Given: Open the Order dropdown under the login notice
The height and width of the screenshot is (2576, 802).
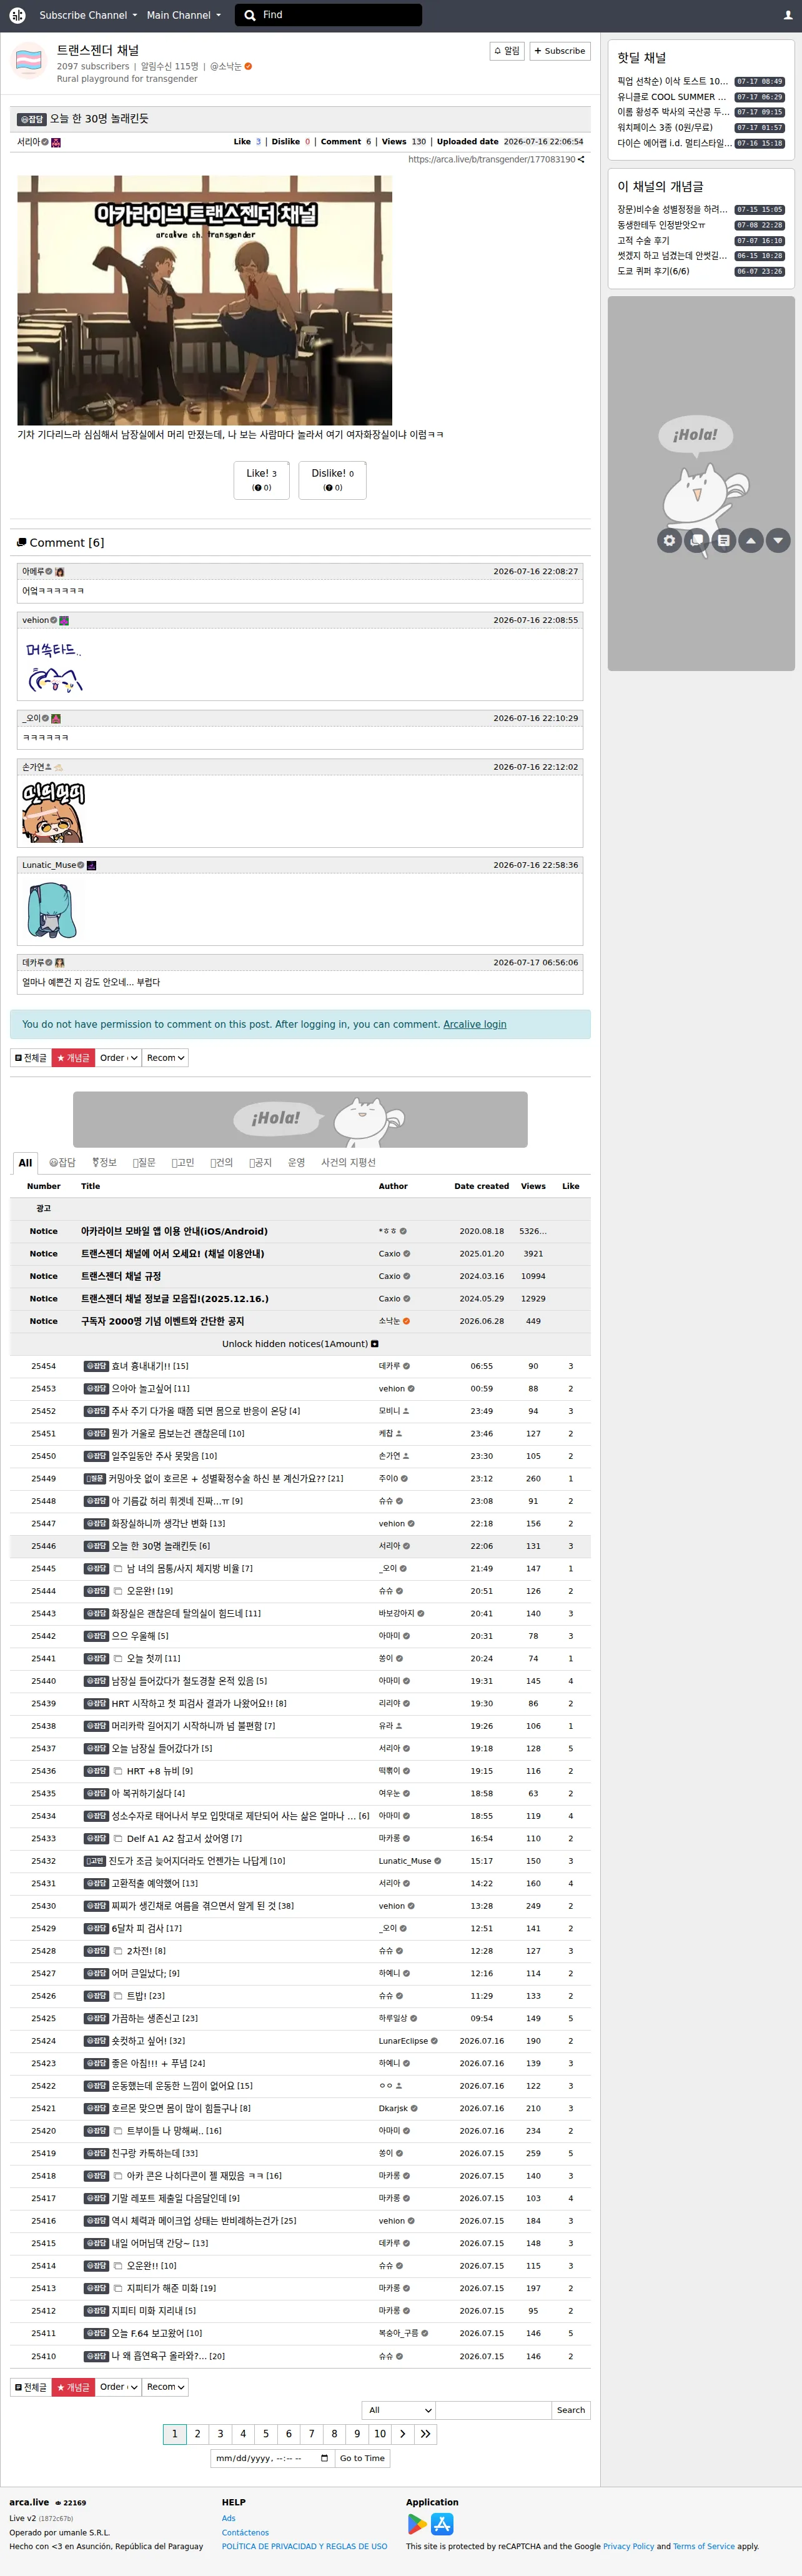Looking at the screenshot, I should click(x=118, y=1058).
